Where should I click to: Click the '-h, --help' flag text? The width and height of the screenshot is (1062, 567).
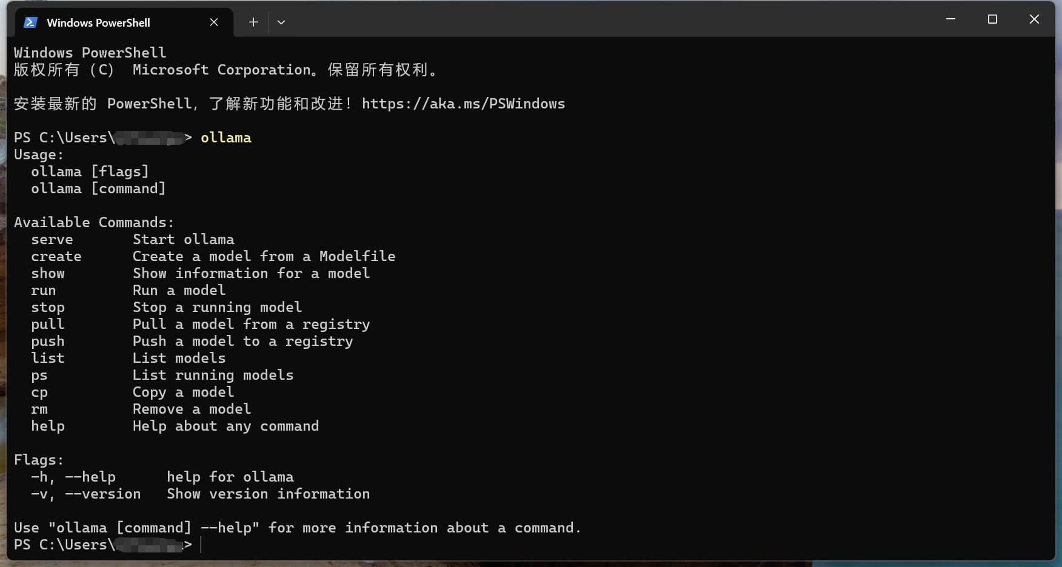[x=73, y=477]
